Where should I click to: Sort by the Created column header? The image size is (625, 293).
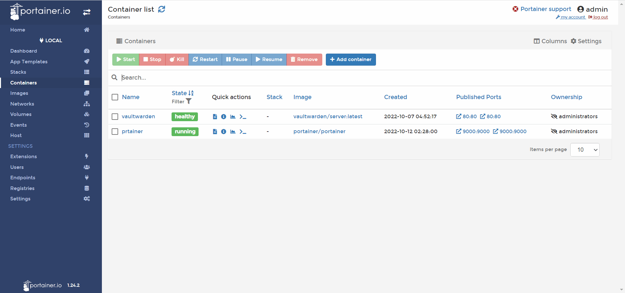click(x=396, y=97)
